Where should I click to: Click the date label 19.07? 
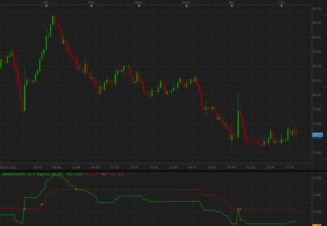tap(212, 167)
